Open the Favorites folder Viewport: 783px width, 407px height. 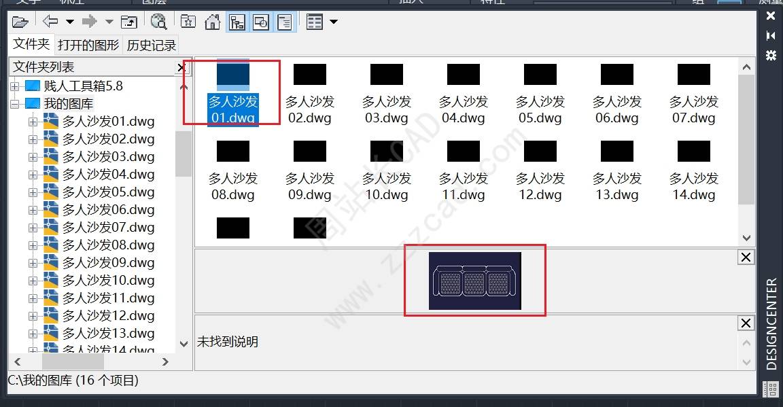(x=188, y=22)
